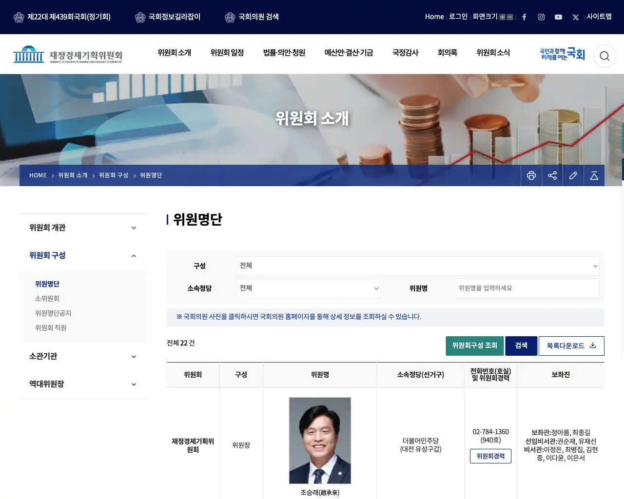624x499 pixels.
Task: Go to Home link in top bar
Action: pyautogui.click(x=434, y=17)
